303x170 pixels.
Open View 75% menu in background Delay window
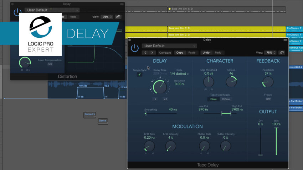107,17
